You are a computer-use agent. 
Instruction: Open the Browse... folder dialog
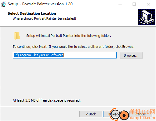click(x=131, y=55)
